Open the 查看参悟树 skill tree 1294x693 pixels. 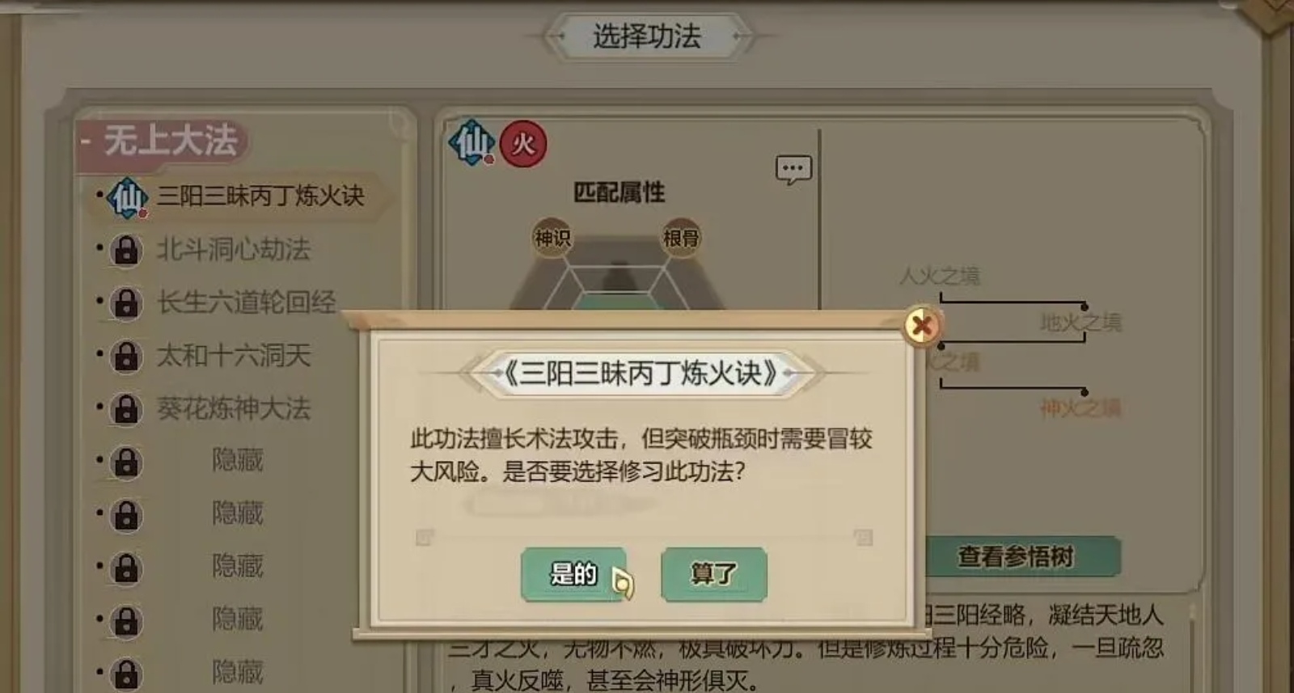(1016, 556)
